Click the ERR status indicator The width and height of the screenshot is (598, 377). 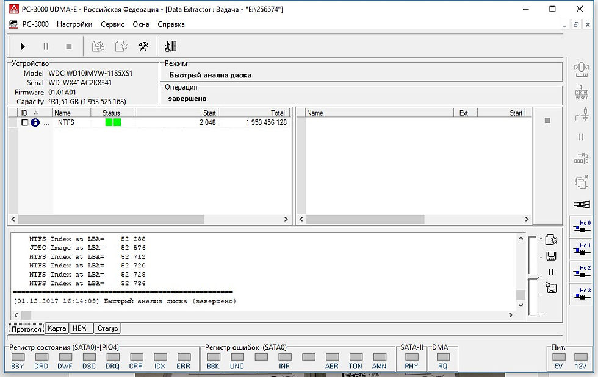[x=184, y=357]
